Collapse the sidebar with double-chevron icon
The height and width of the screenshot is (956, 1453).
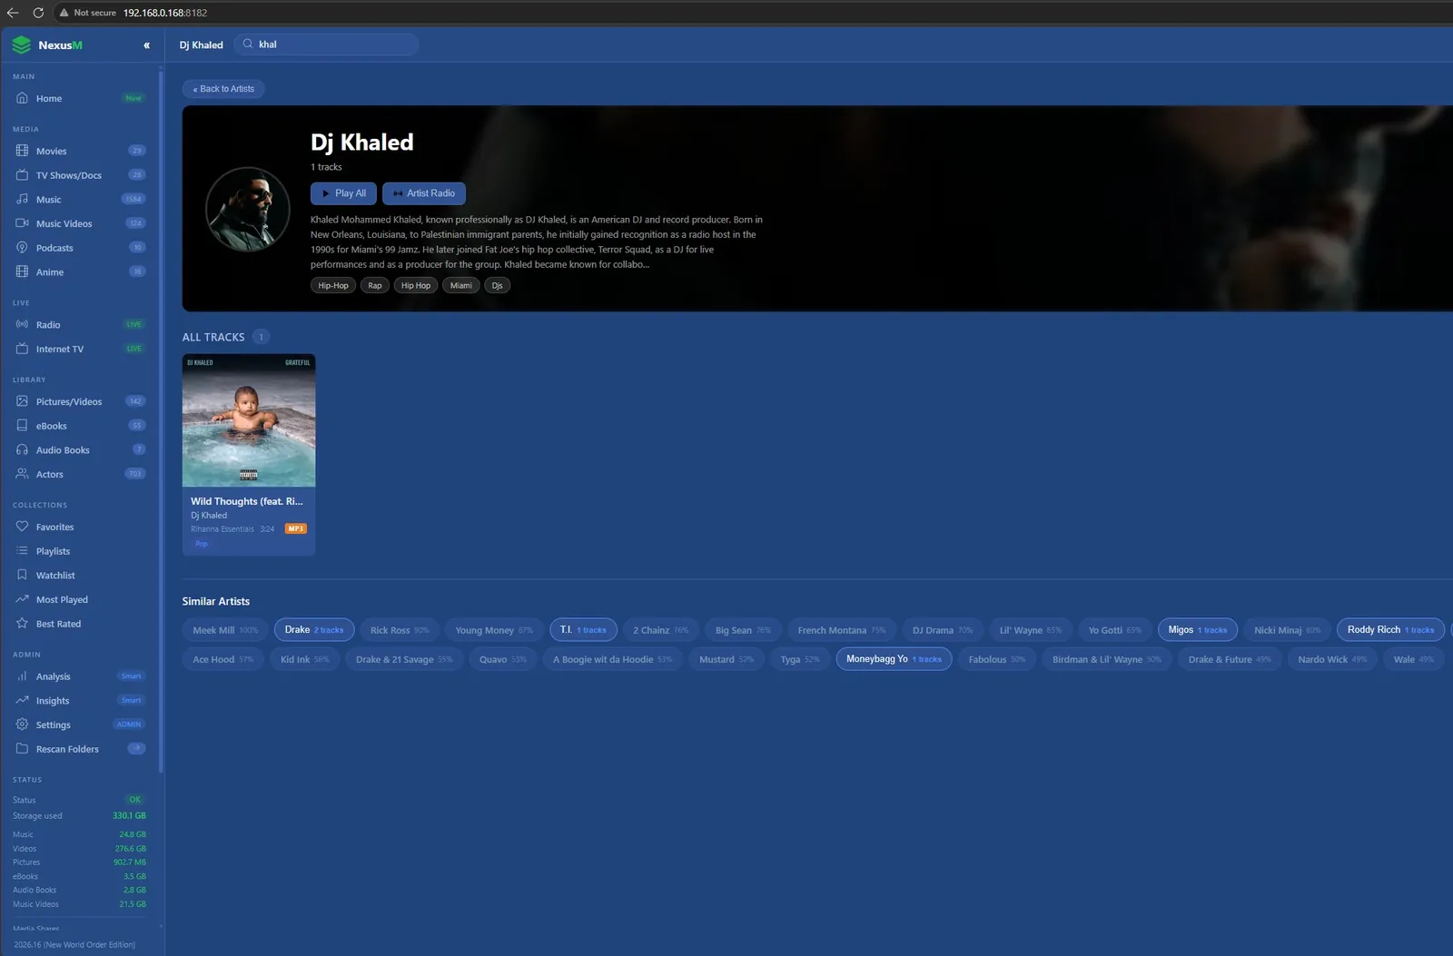pos(146,45)
